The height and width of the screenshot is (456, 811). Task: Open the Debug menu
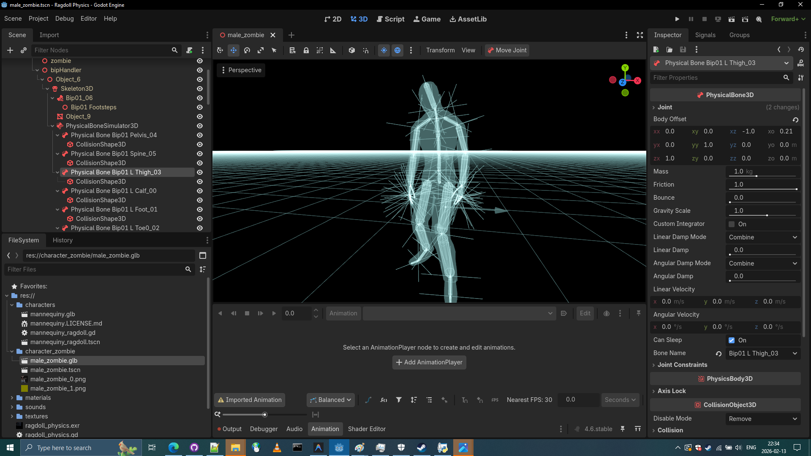point(64,19)
